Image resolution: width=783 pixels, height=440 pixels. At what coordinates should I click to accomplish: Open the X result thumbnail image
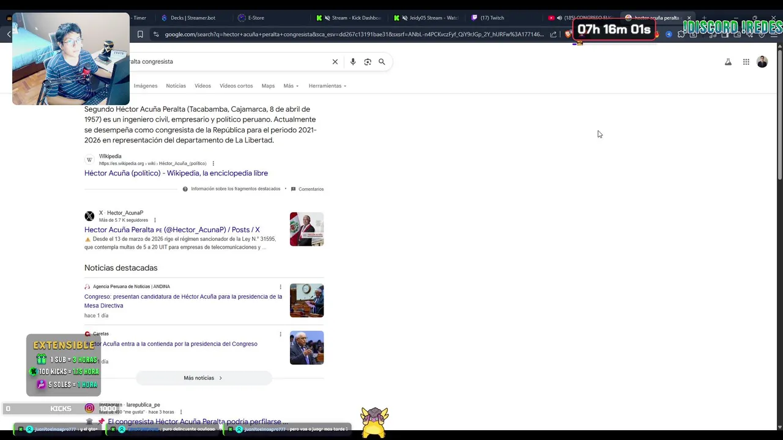click(306, 229)
